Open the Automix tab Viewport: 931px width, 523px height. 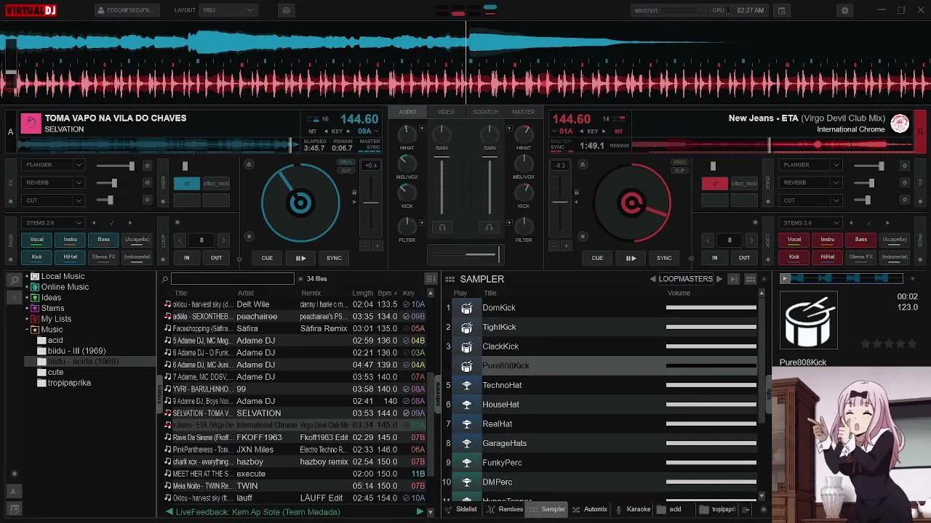[590, 509]
